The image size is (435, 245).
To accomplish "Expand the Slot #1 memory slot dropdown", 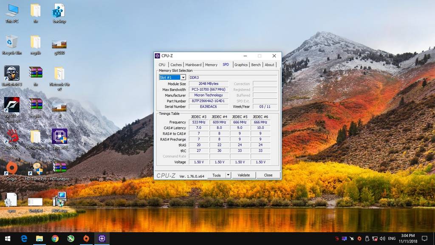I will [x=183, y=77].
